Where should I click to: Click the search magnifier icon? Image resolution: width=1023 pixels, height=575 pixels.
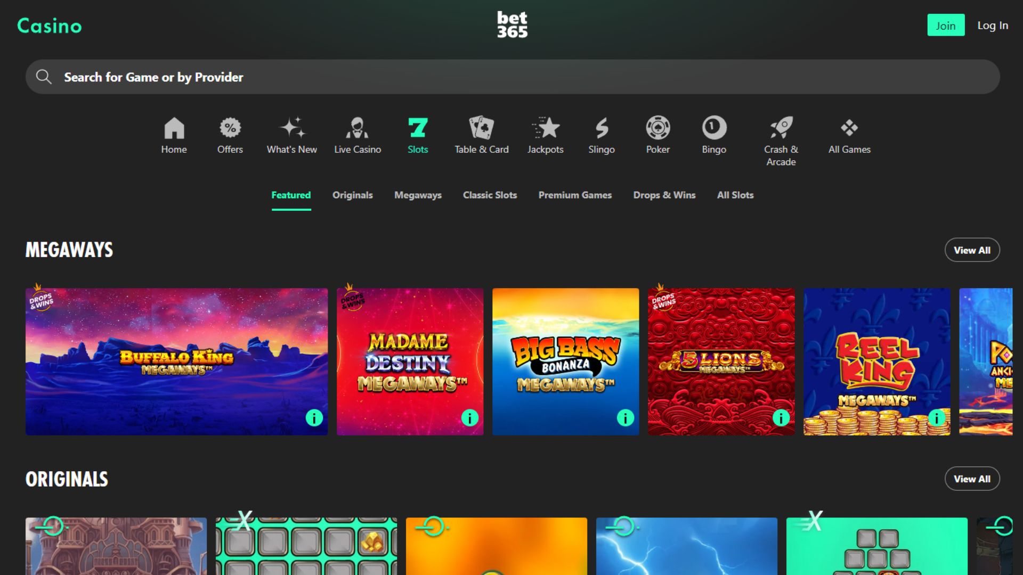click(x=44, y=77)
